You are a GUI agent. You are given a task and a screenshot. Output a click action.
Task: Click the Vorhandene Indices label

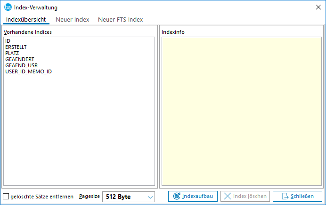pos(27,32)
